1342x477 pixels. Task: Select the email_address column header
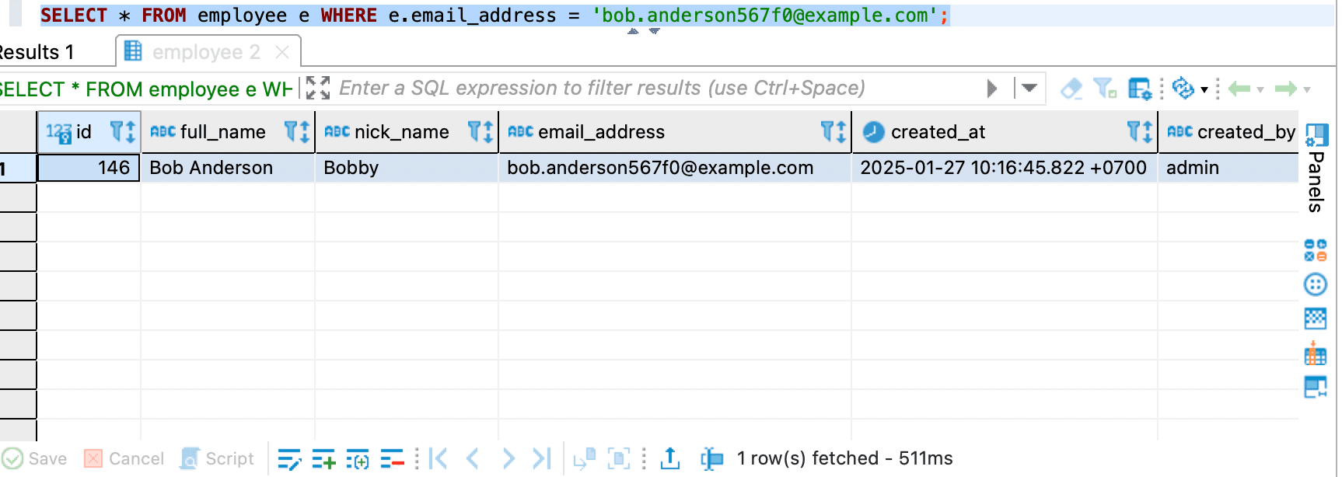coord(675,132)
